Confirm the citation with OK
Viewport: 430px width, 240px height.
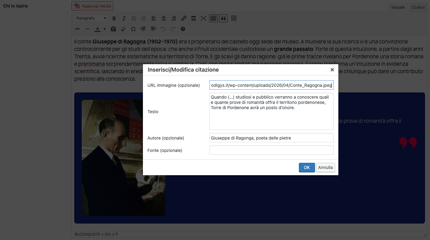tap(307, 167)
